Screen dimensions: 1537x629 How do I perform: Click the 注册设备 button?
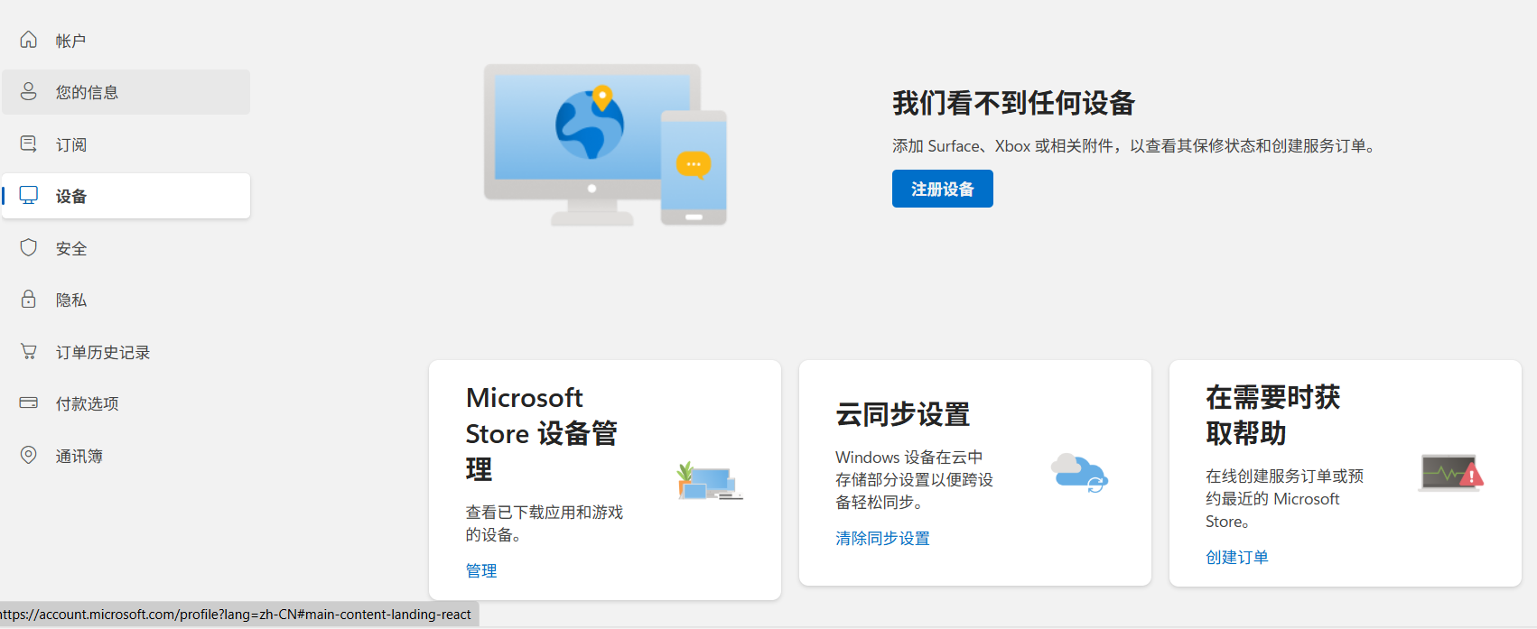[x=943, y=189]
